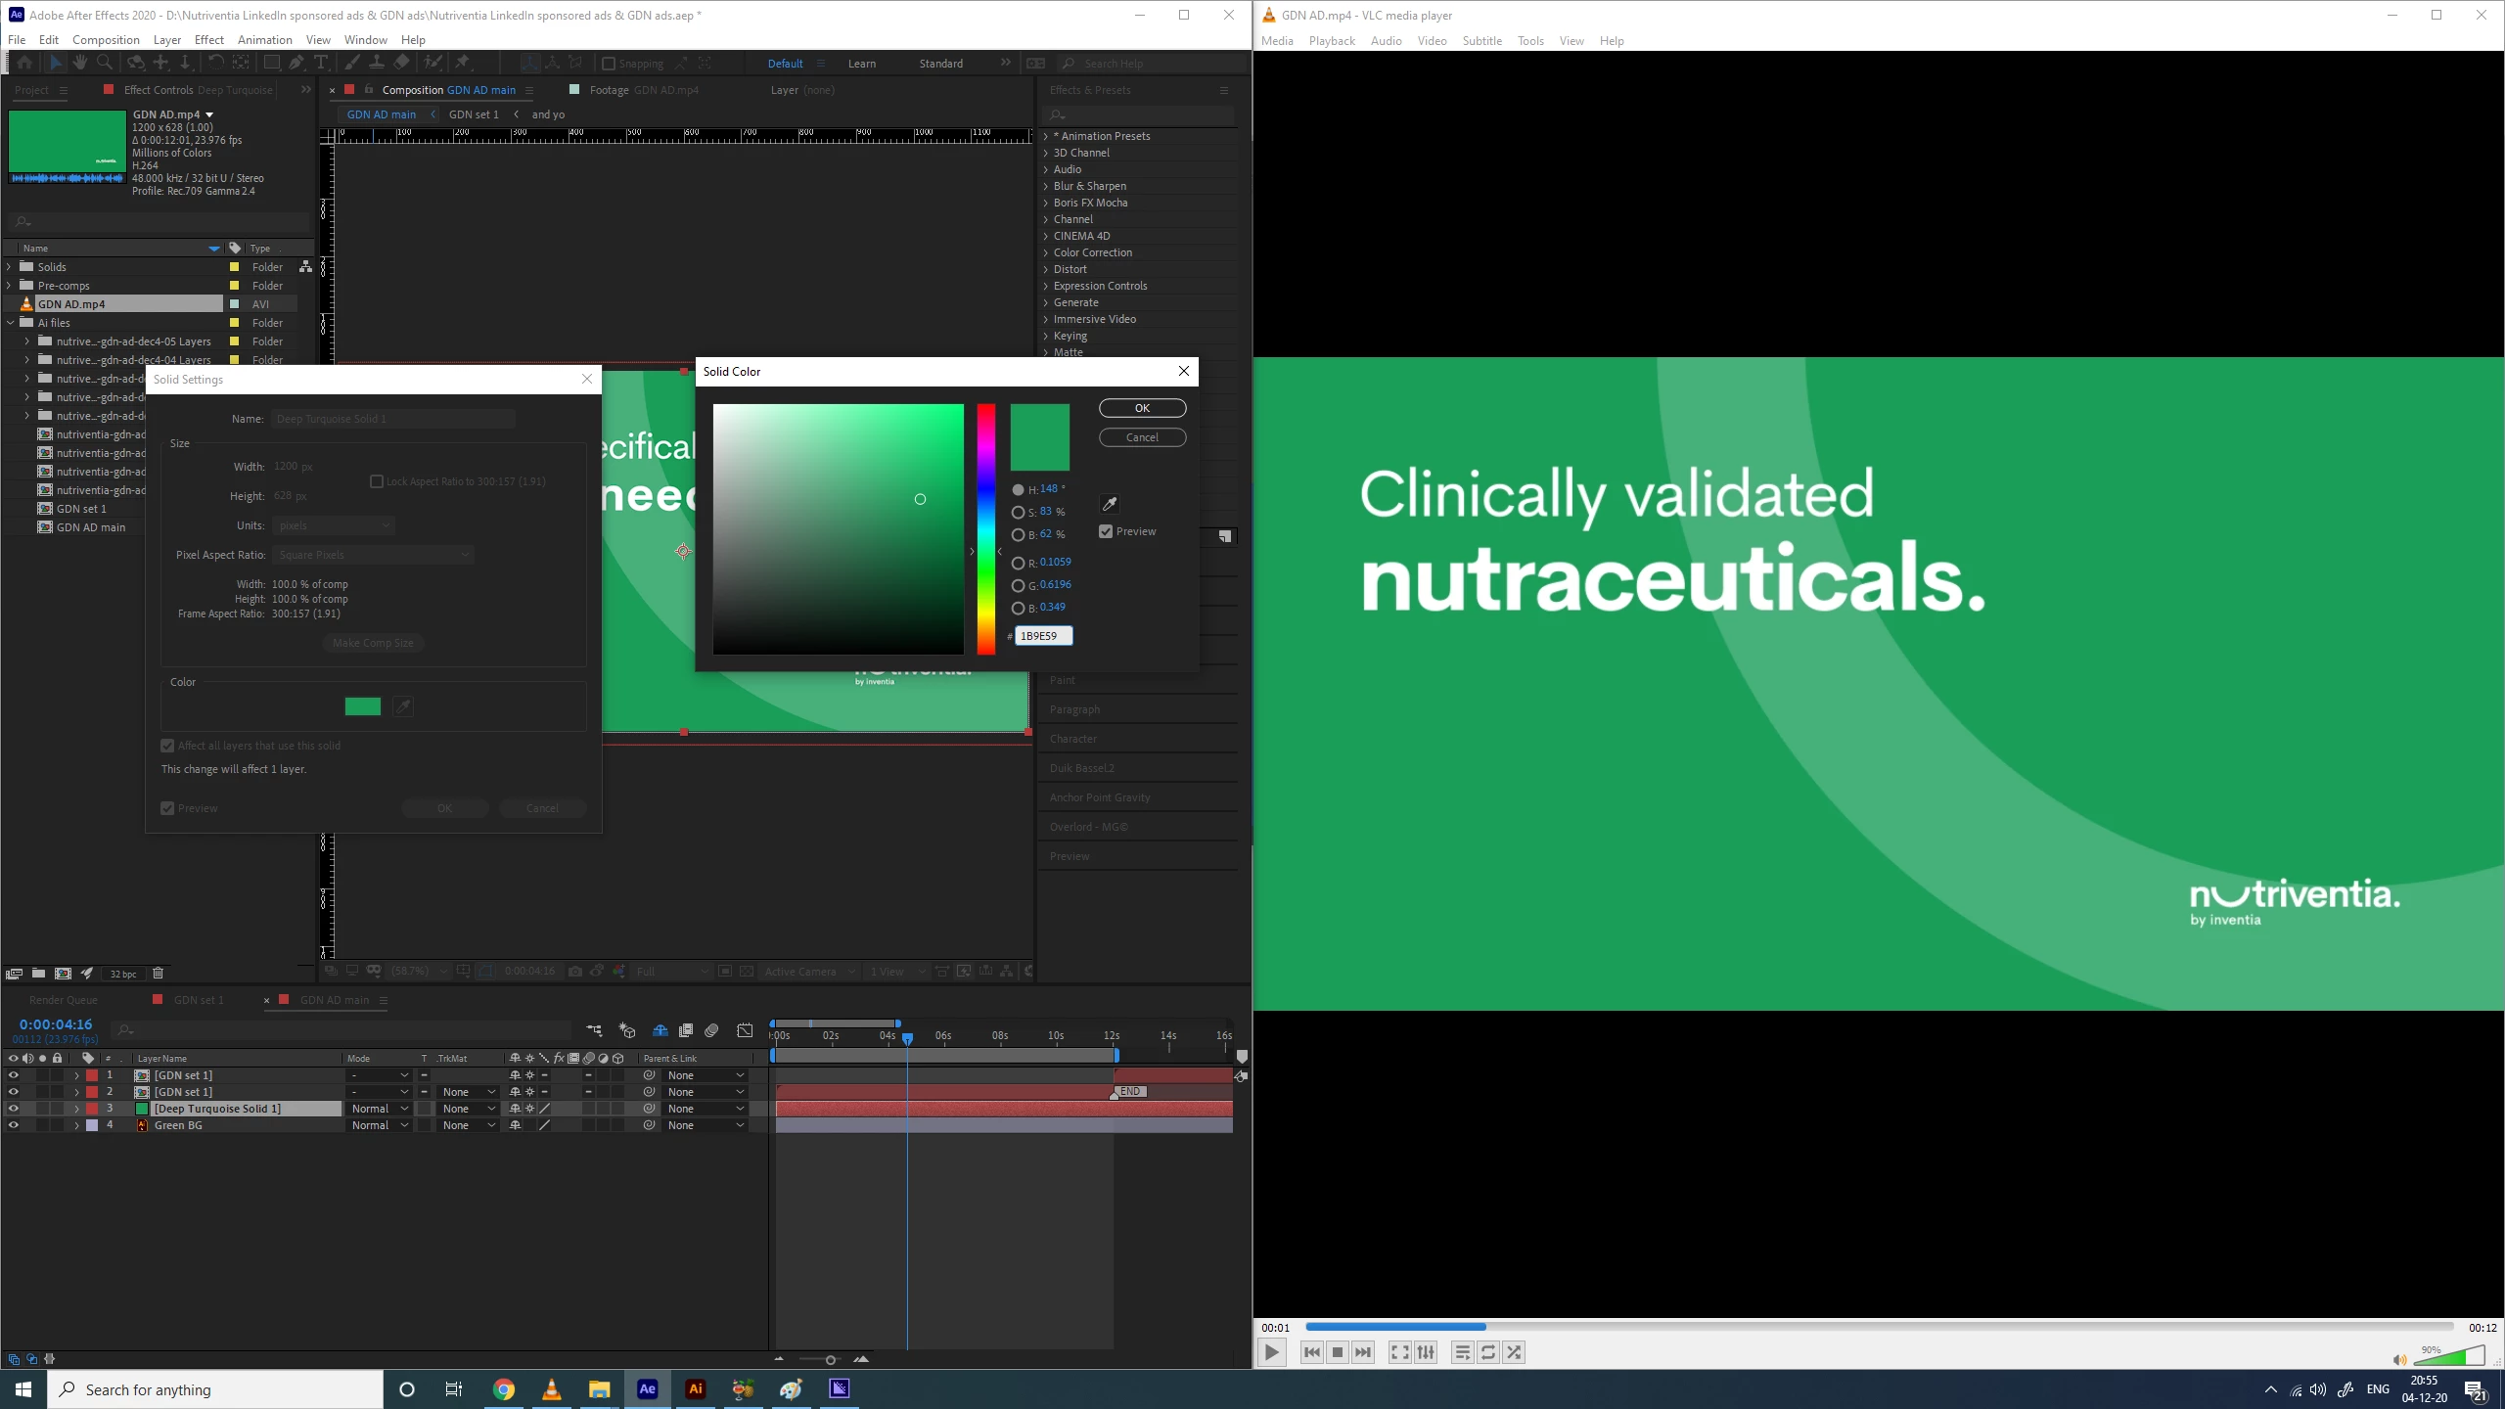The width and height of the screenshot is (2505, 1409).
Task: Open Adobe Illustrator from taskbar
Action: point(695,1388)
